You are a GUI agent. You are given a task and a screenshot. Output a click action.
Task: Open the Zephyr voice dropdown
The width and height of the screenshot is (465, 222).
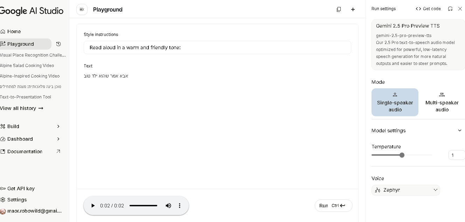pyautogui.click(x=405, y=190)
